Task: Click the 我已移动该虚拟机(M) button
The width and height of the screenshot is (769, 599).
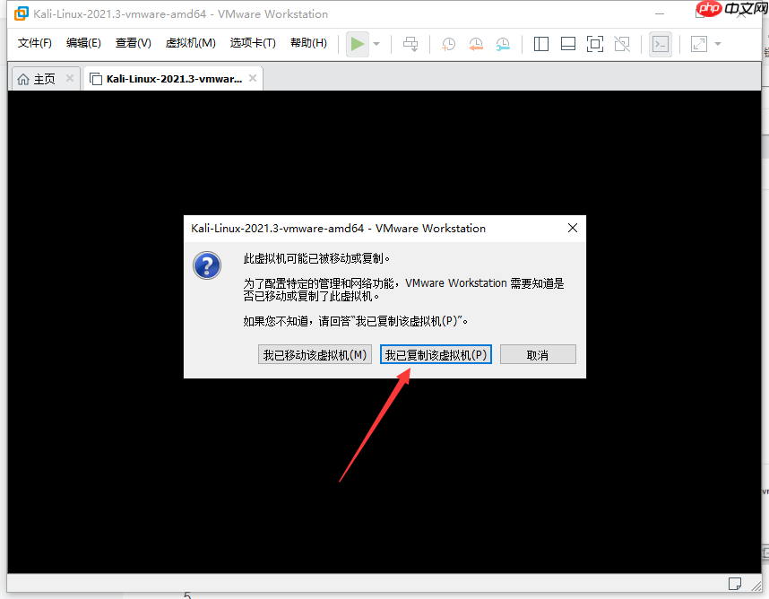Action: click(x=315, y=354)
